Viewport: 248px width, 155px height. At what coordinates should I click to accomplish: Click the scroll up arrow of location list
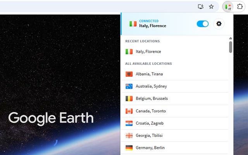[231, 38]
